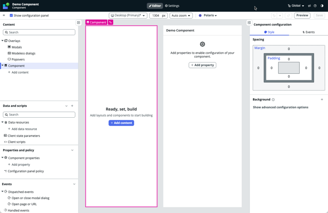Click the pink hierarchy icon next to Component tag
The width and height of the screenshot is (328, 213).
pos(111,22)
